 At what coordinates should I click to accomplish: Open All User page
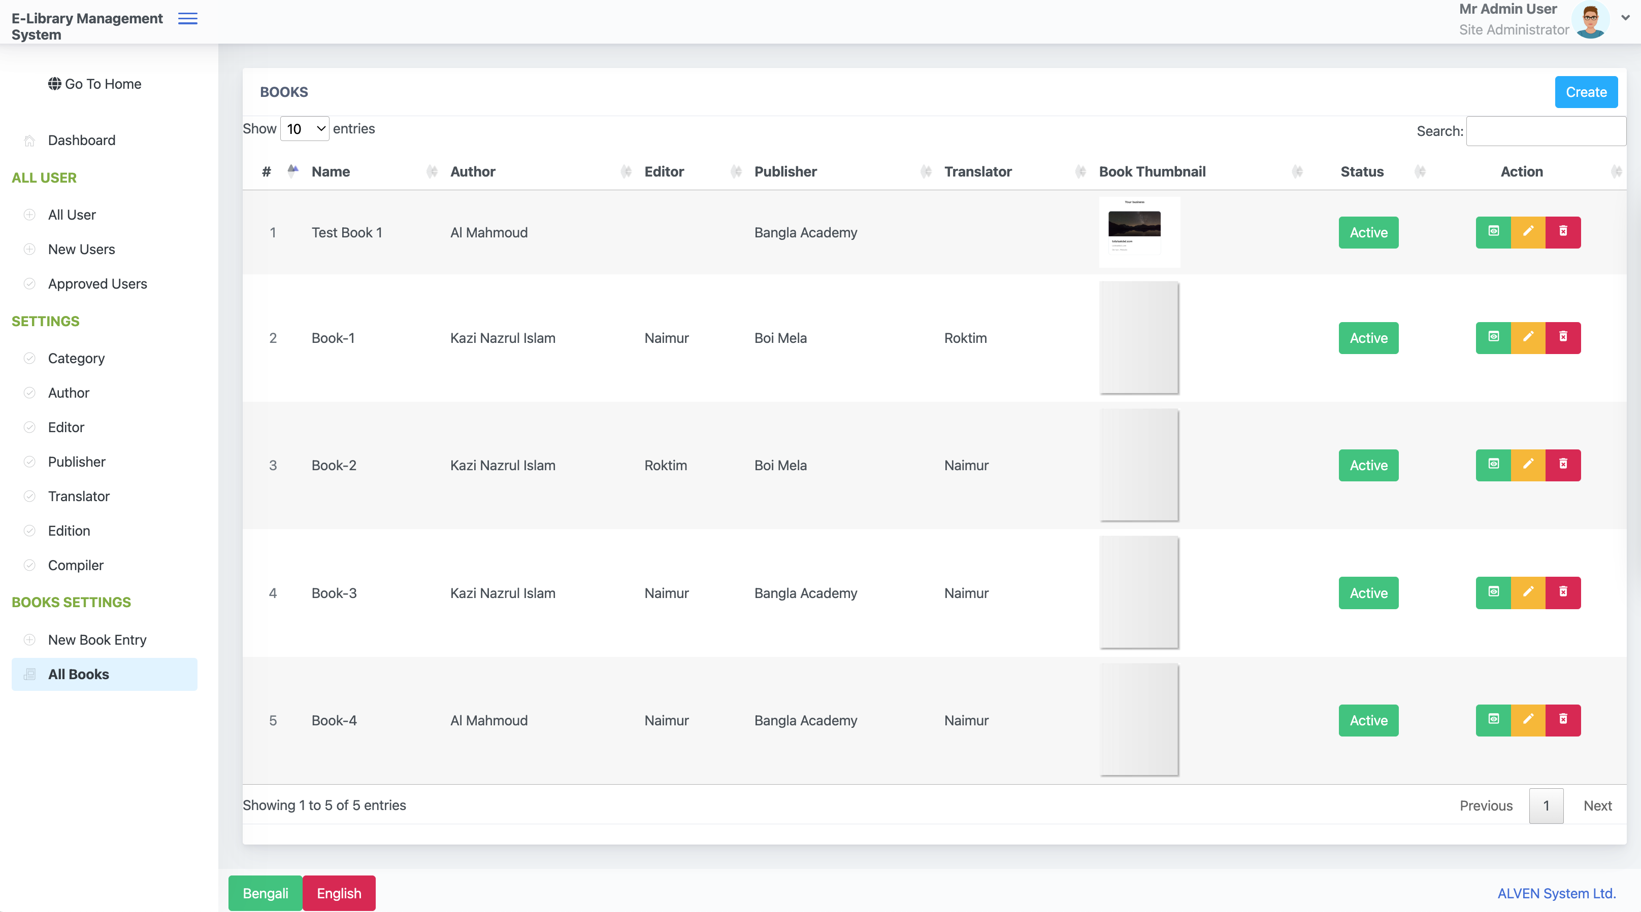(x=72, y=215)
